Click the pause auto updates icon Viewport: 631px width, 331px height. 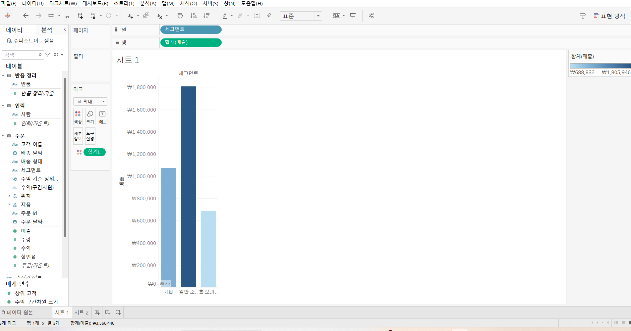click(x=93, y=16)
